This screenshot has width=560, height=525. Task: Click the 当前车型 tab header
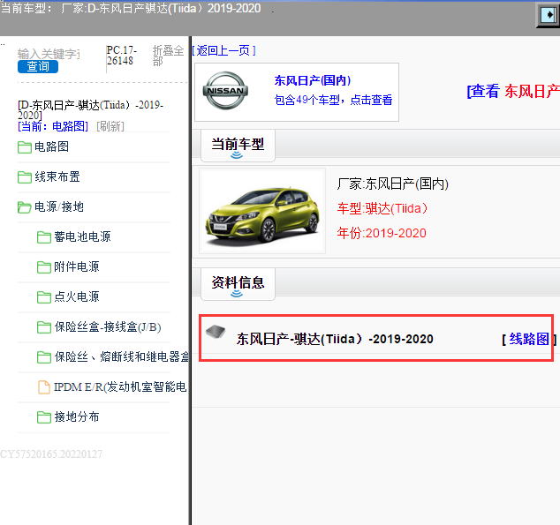click(x=238, y=146)
